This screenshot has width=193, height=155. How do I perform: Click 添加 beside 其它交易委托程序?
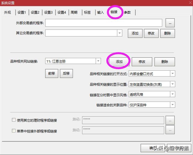pyautogui.click(x=135, y=33)
